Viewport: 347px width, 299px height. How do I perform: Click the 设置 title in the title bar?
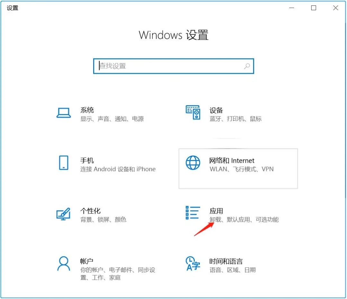tap(13, 8)
